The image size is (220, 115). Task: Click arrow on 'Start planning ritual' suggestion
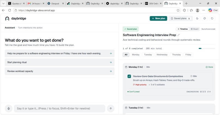click(x=111, y=62)
